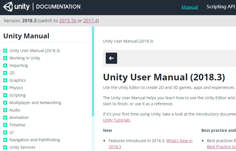
Task: Open Importing sidebar entry
Action: (x=19, y=65)
